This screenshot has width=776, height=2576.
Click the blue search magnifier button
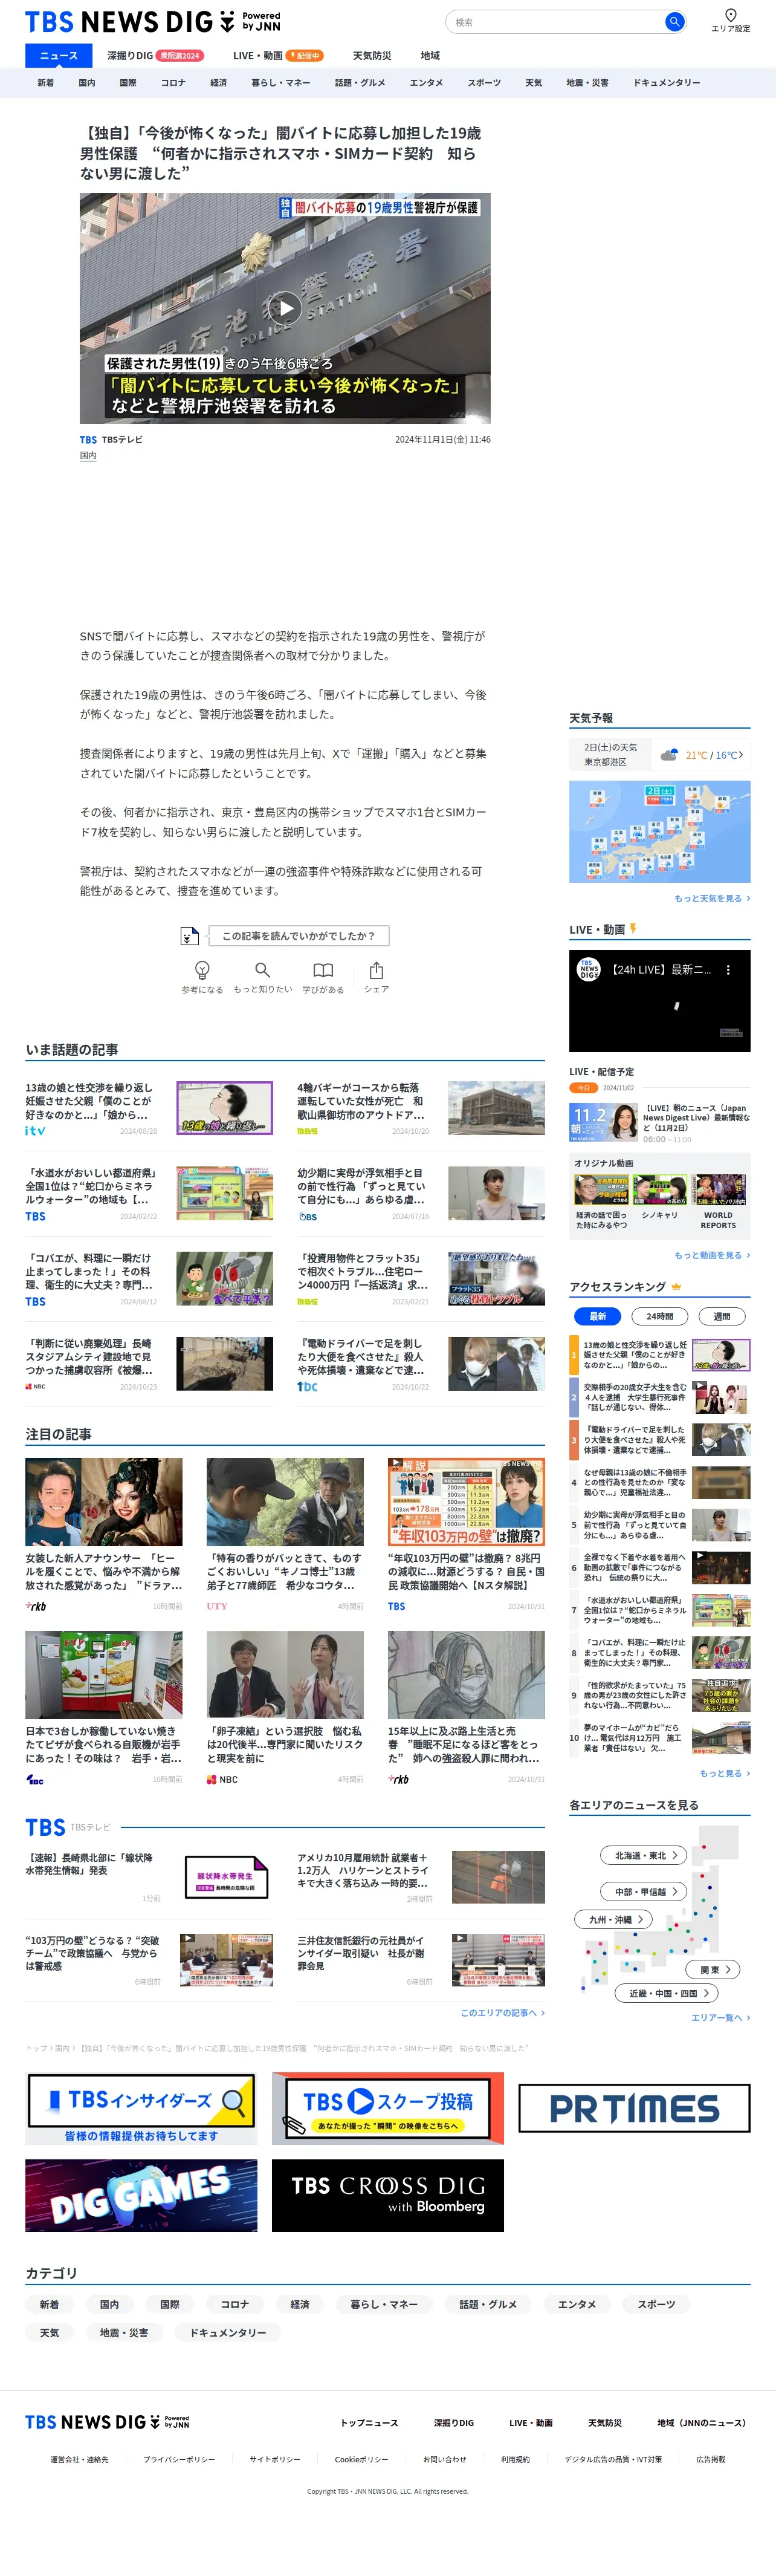(675, 21)
